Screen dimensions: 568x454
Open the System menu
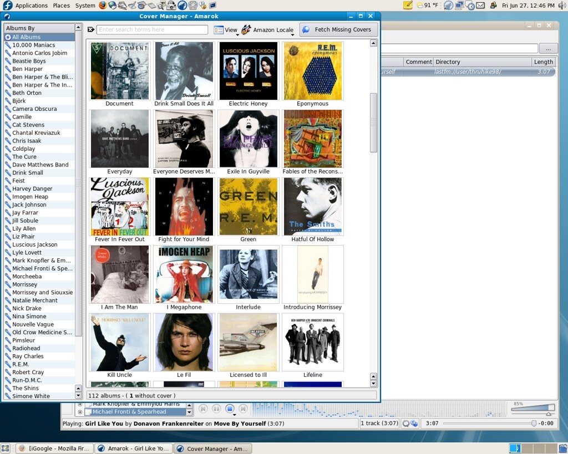(x=85, y=6)
